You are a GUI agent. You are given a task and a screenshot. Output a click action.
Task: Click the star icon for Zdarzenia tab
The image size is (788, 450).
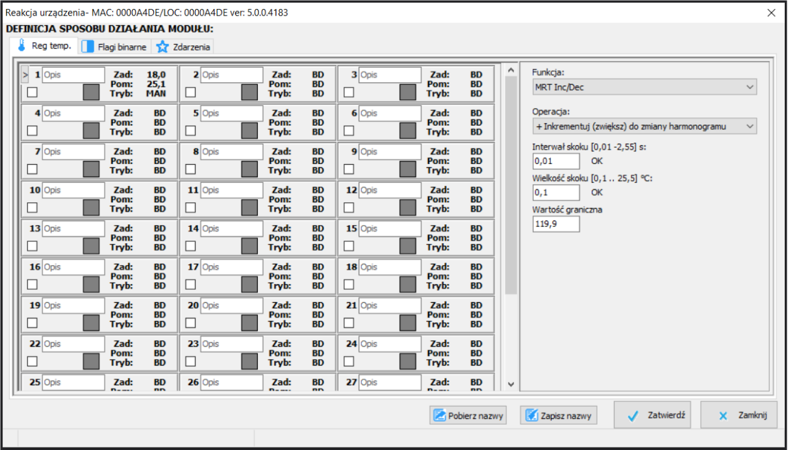[x=162, y=47]
